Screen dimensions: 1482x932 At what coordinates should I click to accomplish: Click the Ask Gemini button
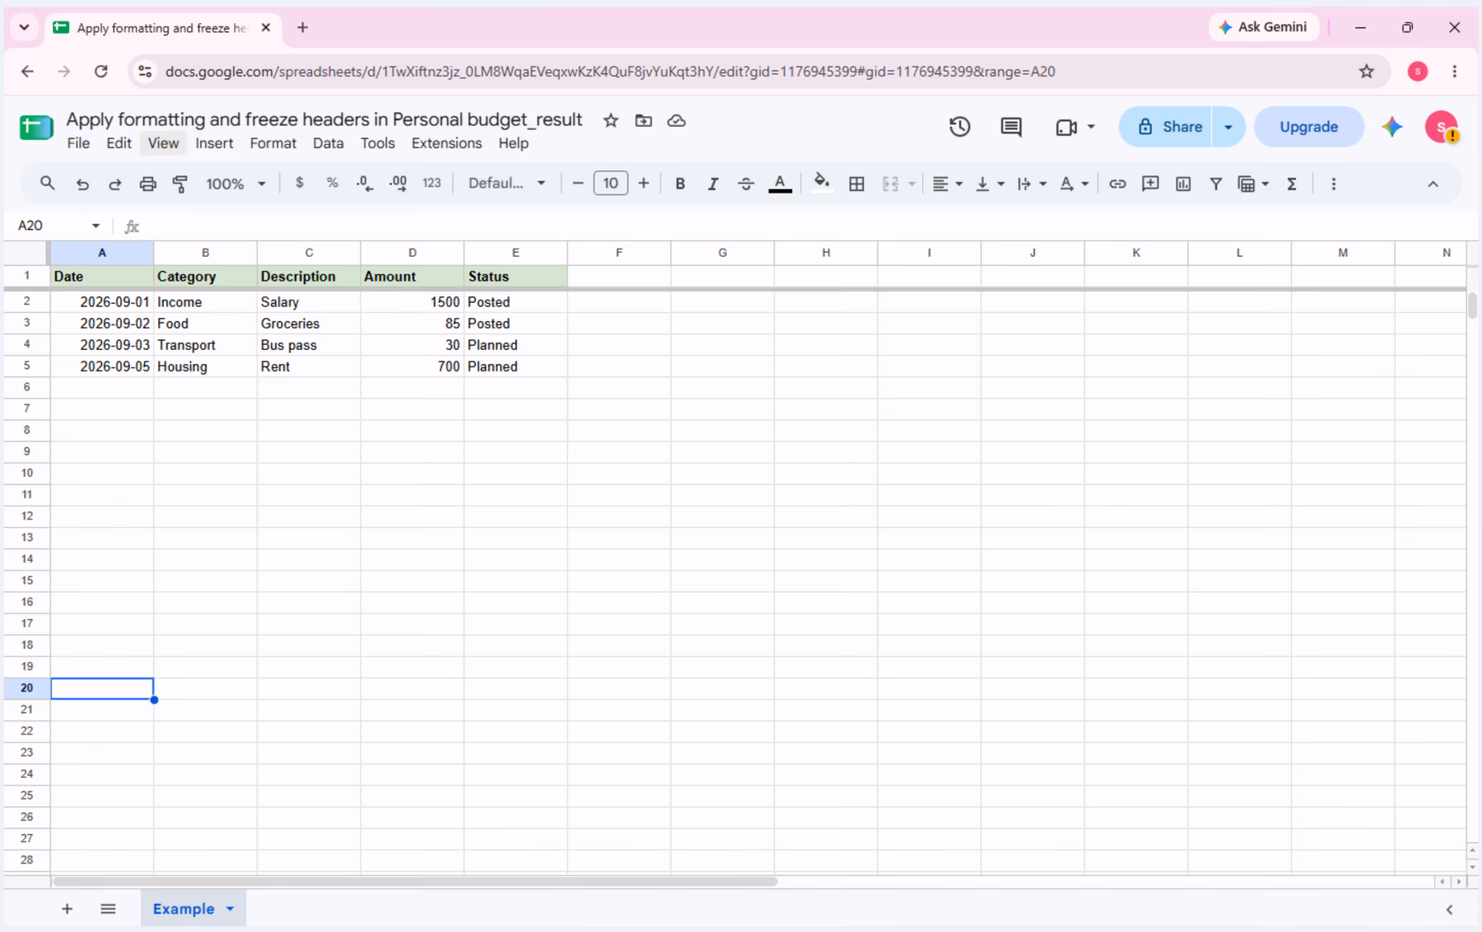coord(1263,27)
